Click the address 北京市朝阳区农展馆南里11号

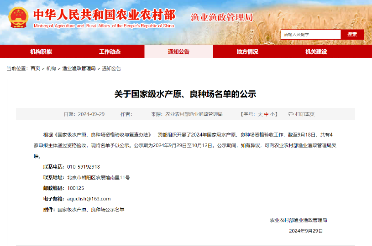point(99,177)
